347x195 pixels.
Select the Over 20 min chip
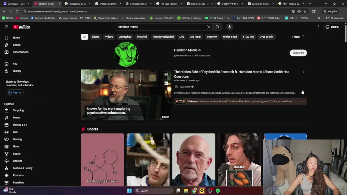(x=266, y=37)
